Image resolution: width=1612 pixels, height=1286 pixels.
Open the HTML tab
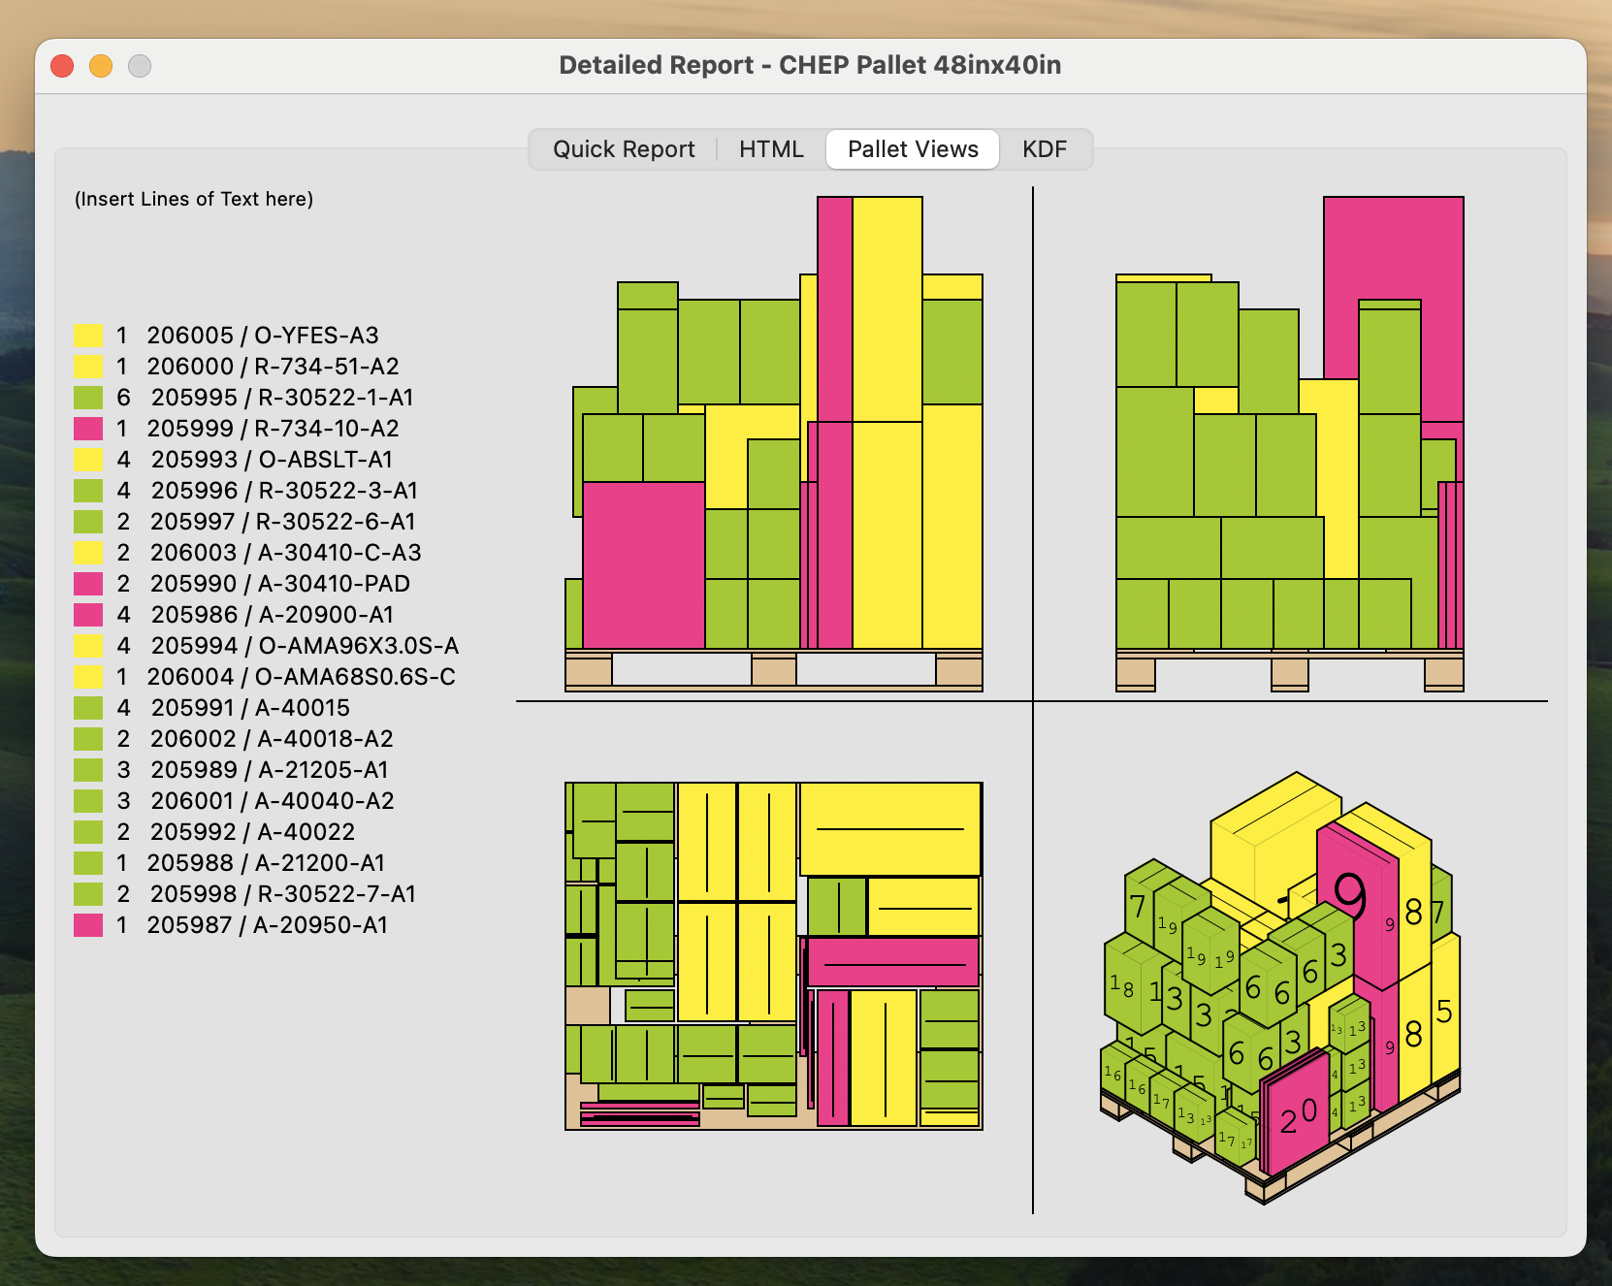coord(771,149)
